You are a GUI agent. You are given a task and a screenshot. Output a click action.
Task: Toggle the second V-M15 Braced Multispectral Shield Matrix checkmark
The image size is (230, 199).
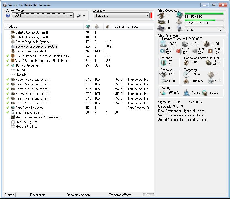(8, 61)
